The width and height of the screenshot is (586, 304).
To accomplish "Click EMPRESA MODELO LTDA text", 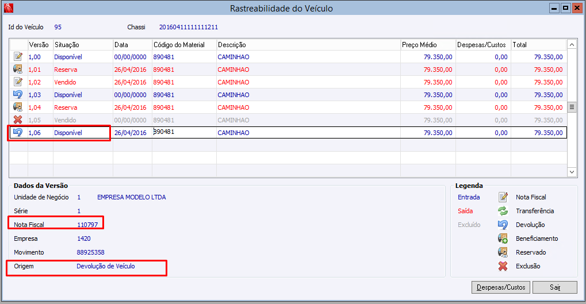I will pyautogui.click(x=132, y=197).
